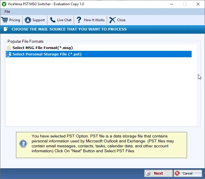205x179 pixels.
Task: Minimize the ViceVersa window
Action: 172,4
